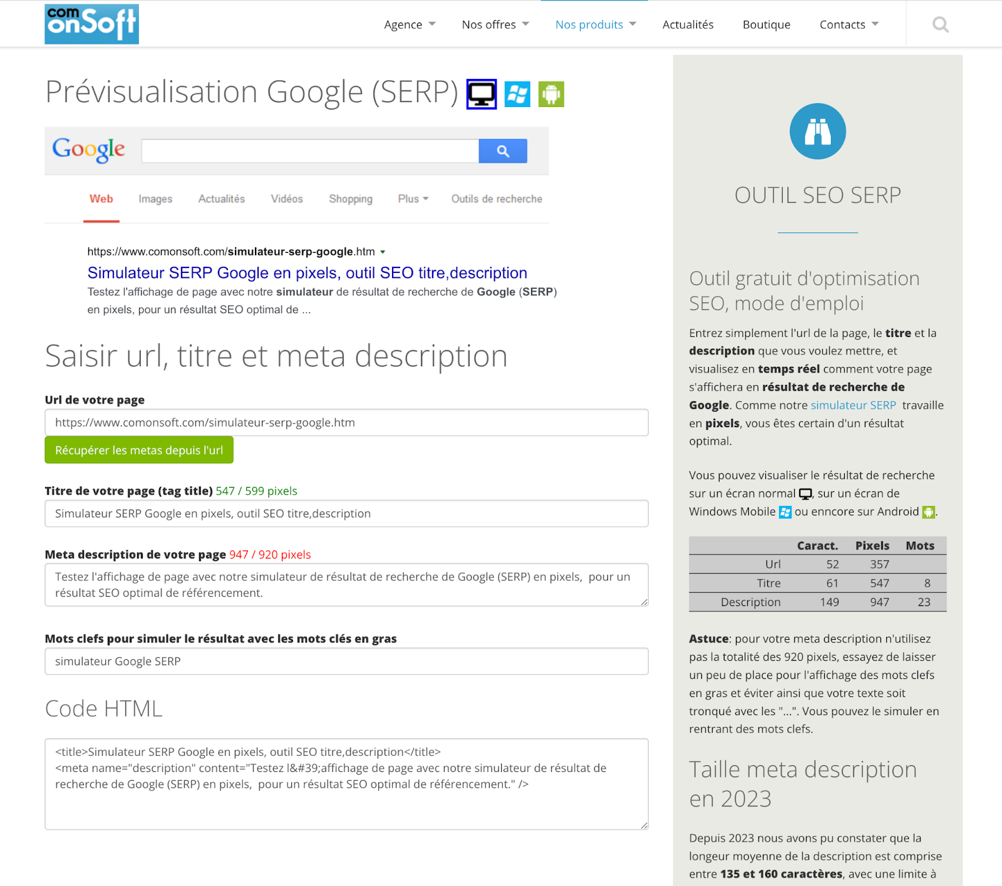Open the Plus dropdown in Google preview
This screenshot has width=1002, height=886.
(x=413, y=198)
